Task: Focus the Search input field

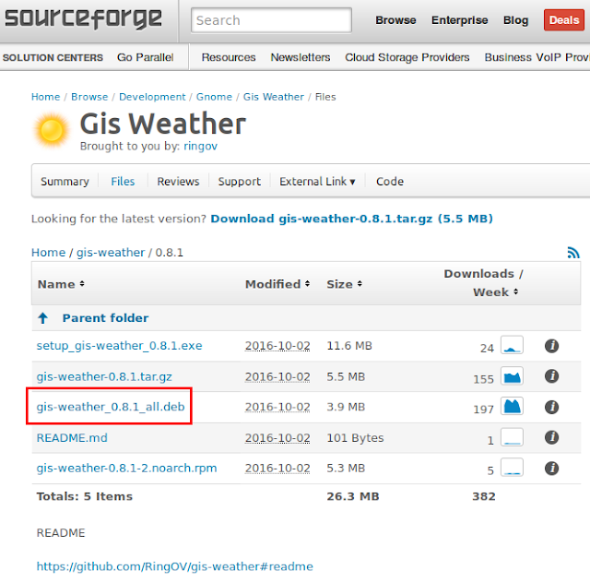Action: coord(271,20)
